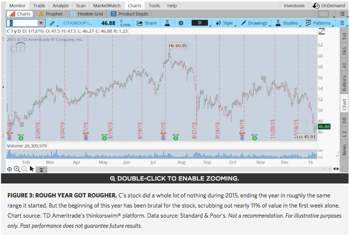Go to the Tools tab
350x235 pixels.
tap(154, 6)
